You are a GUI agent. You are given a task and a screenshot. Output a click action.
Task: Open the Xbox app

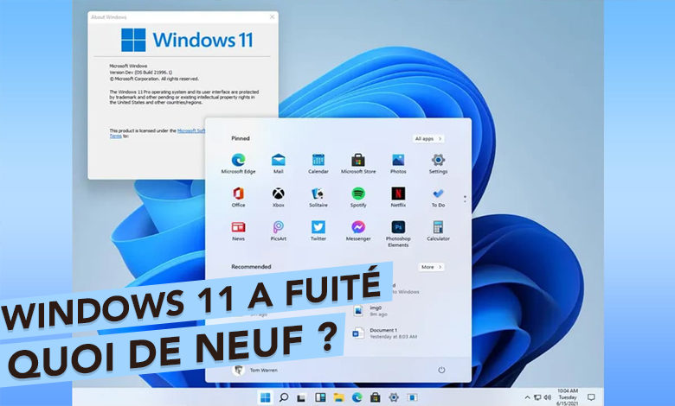click(x=278, y=197)
